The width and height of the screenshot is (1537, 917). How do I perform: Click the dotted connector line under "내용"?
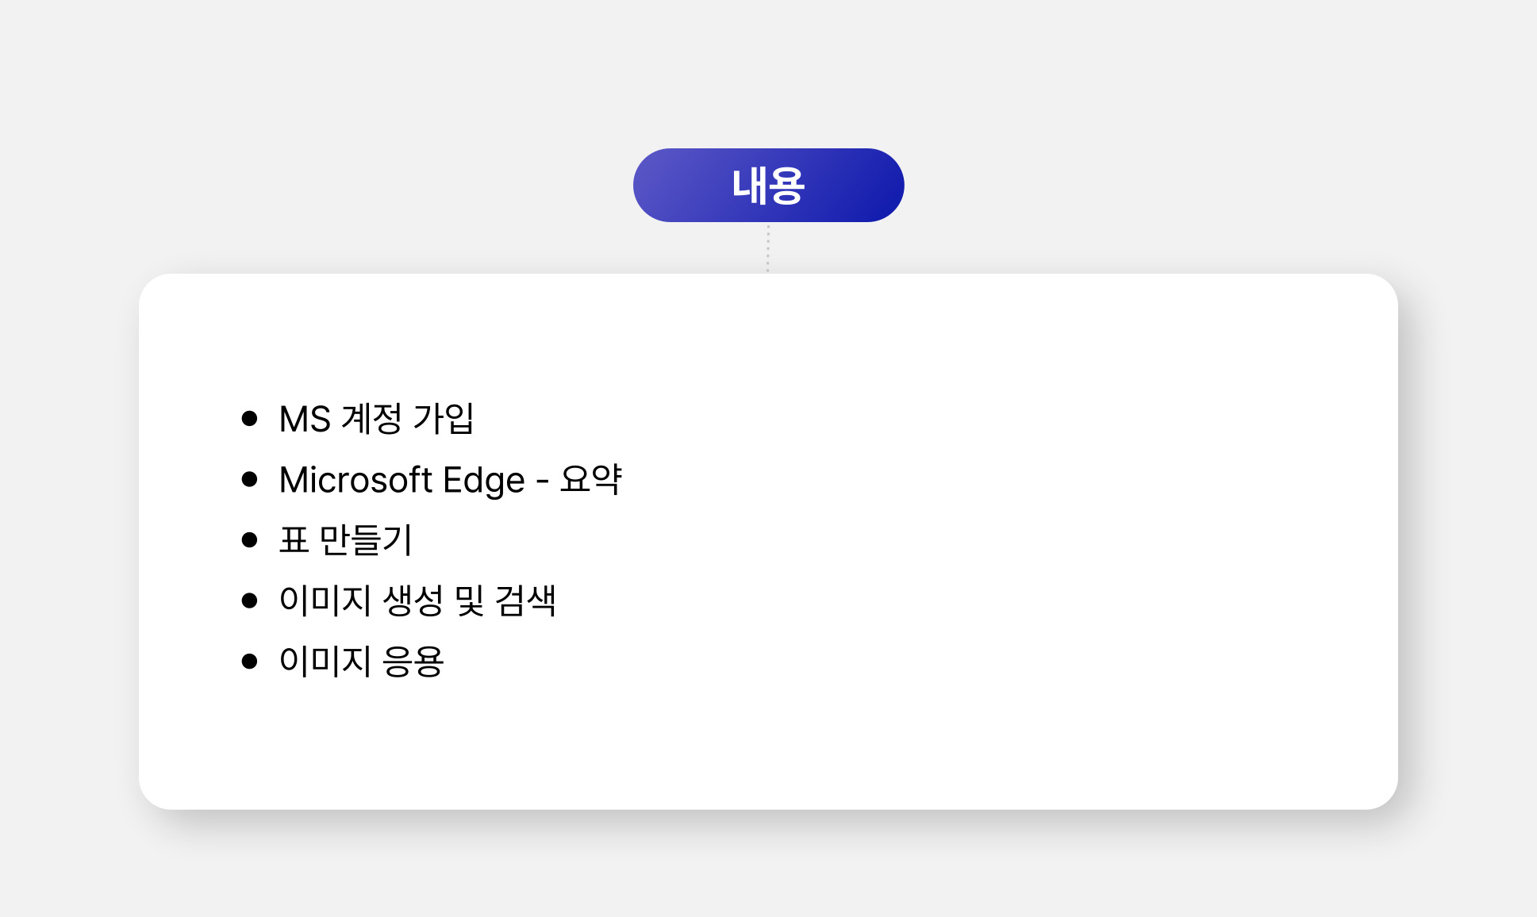pyautogui.click(x=768, y=247)
